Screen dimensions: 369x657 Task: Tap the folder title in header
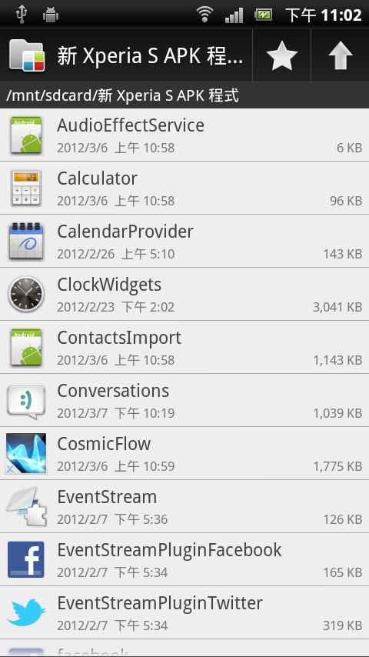pos(150,56)
